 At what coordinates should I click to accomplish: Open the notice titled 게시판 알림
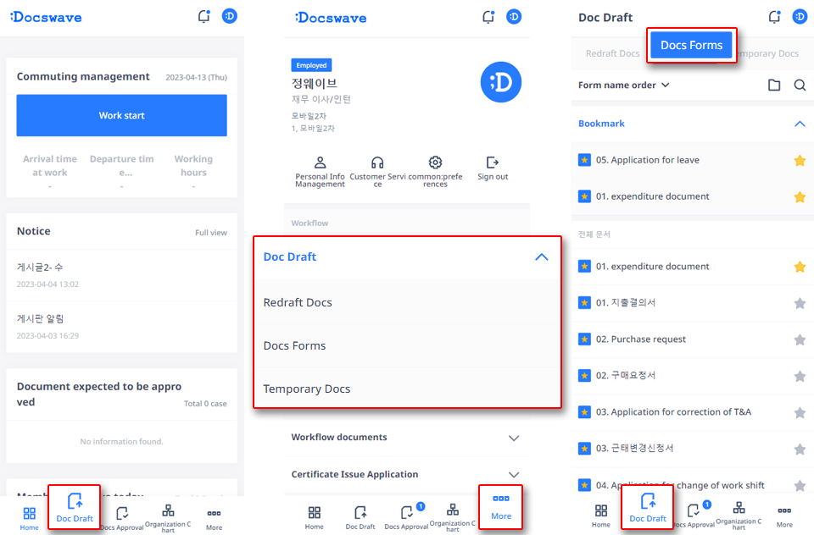(41, 318)
